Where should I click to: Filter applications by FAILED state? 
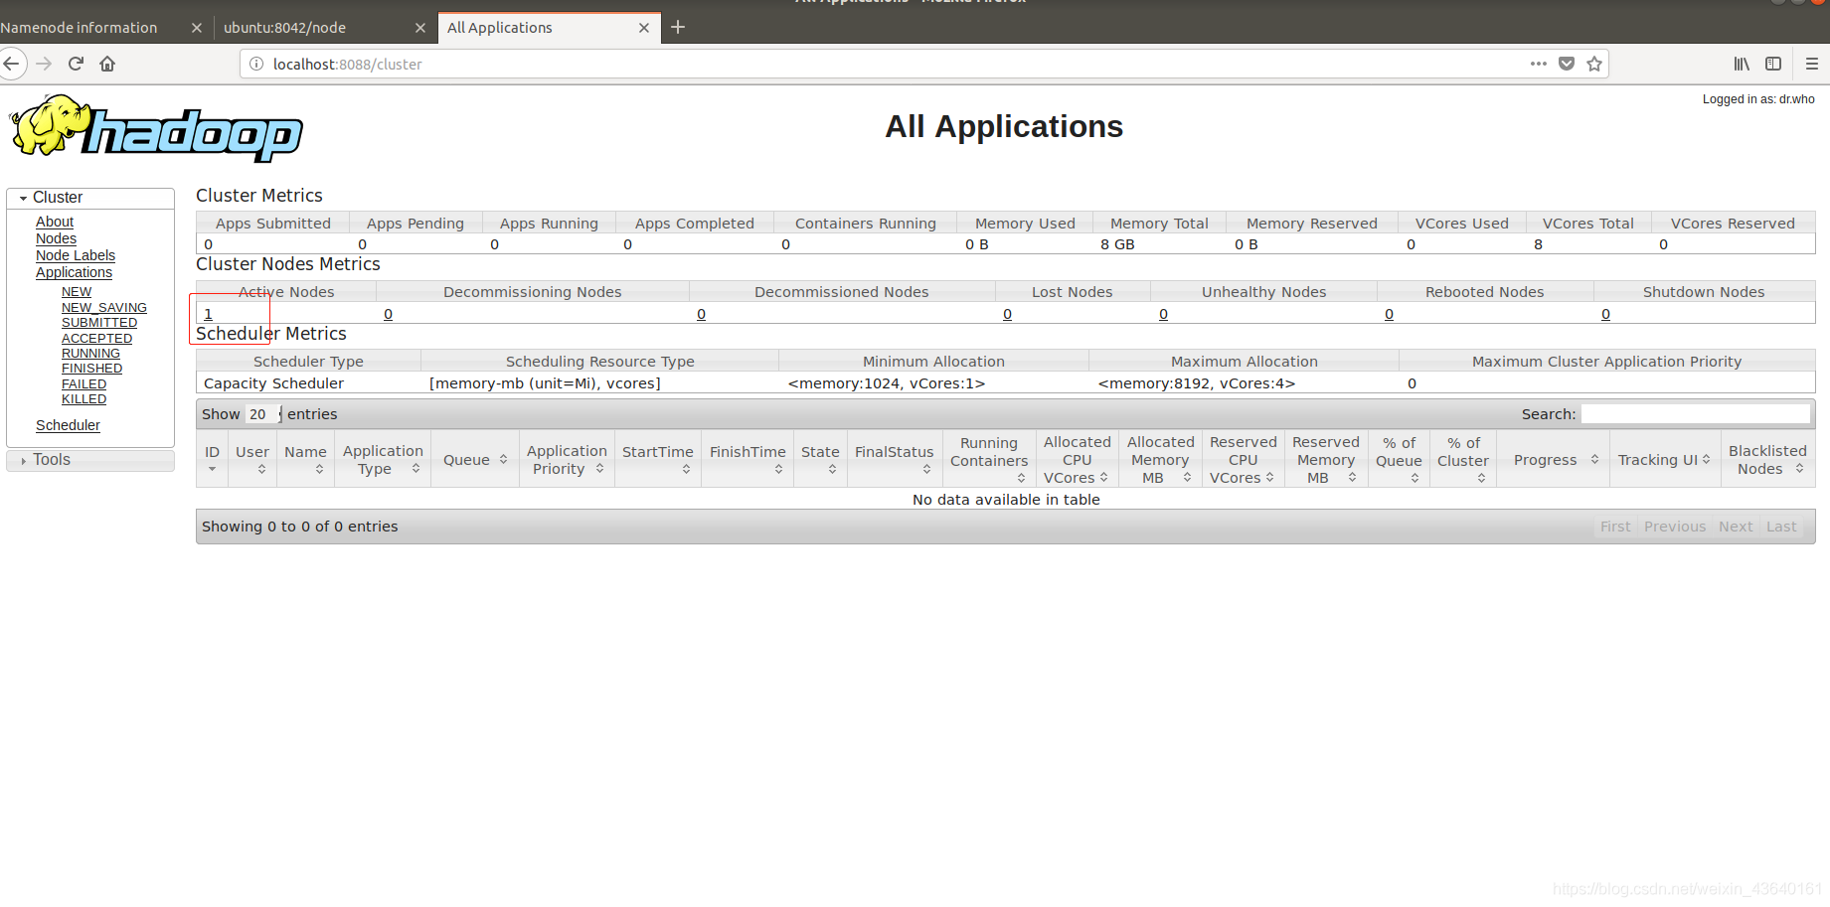(x=83, y=384)
